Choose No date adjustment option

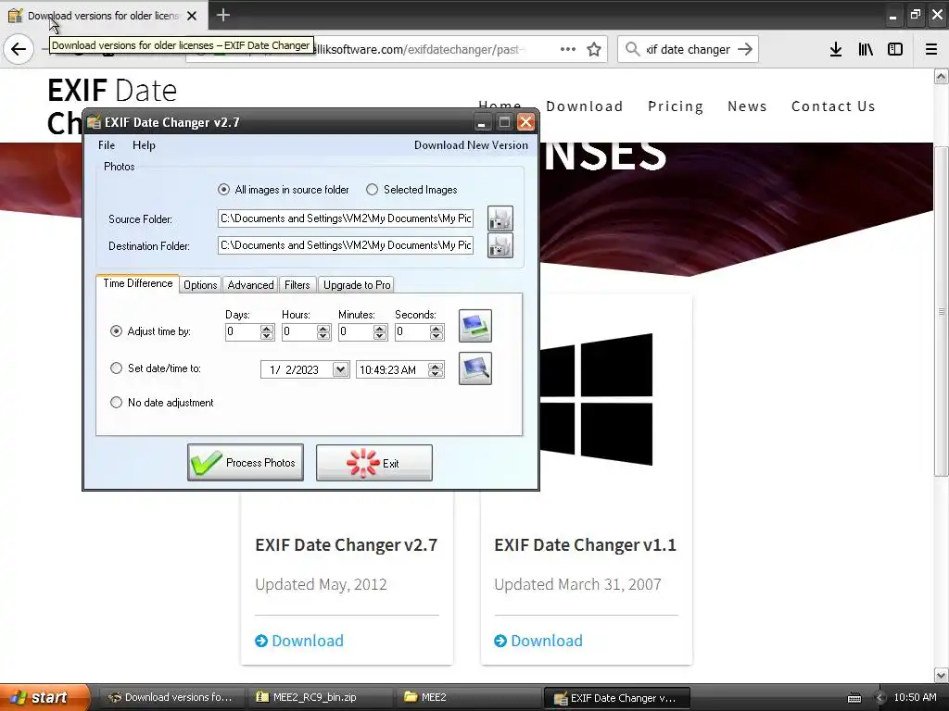[x=161, y=403]
